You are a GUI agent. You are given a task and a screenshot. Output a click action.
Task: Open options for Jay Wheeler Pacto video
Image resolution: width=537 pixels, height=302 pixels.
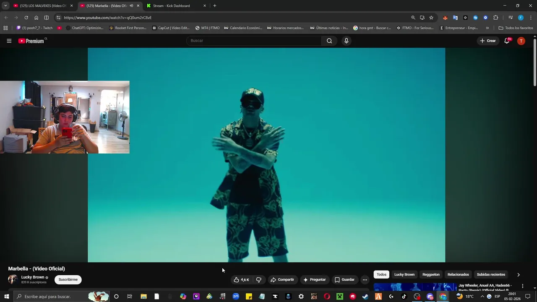(522, 286)
